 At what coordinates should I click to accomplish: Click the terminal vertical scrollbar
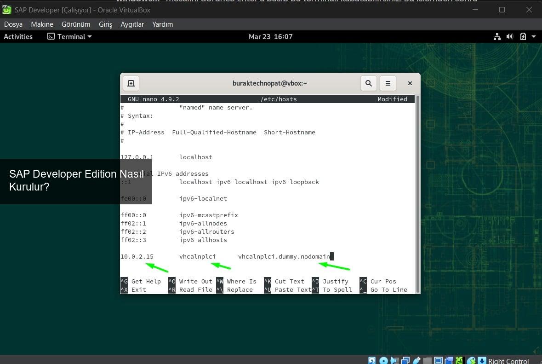click(x=417, y=193)
